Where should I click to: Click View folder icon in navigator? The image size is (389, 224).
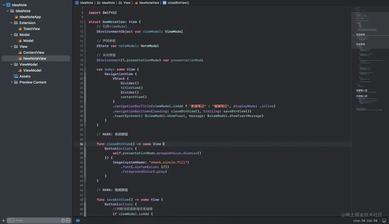point(16,47)
